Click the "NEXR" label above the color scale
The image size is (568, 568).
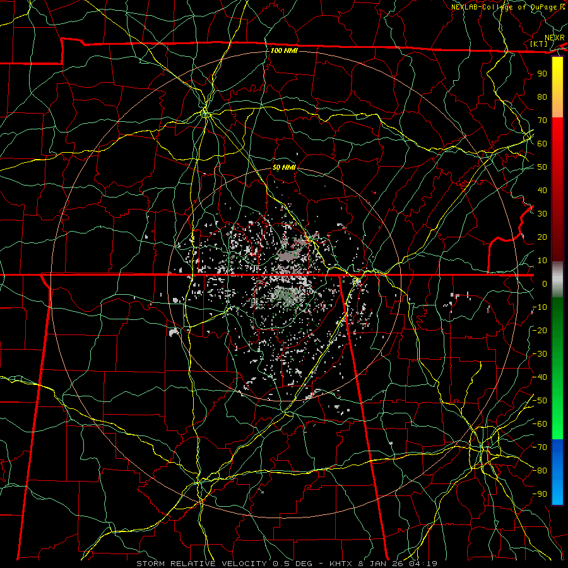[554, 38]
